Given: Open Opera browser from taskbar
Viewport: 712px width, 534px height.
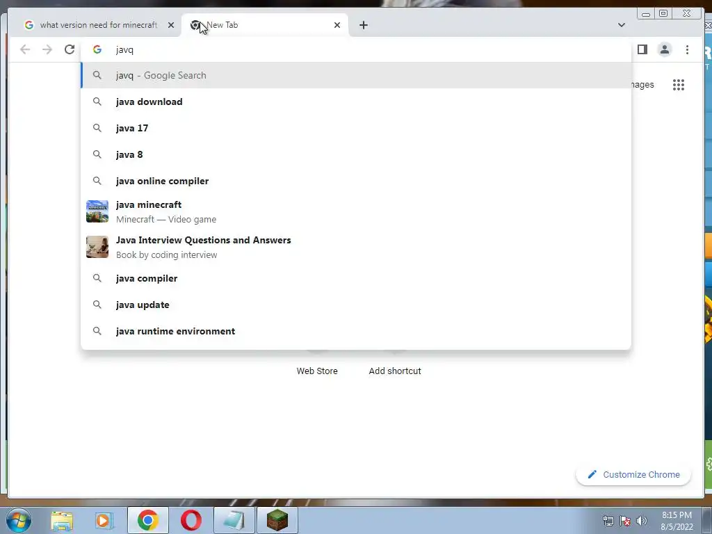Looking at the screenshot, I should click(x=191, y=520).
